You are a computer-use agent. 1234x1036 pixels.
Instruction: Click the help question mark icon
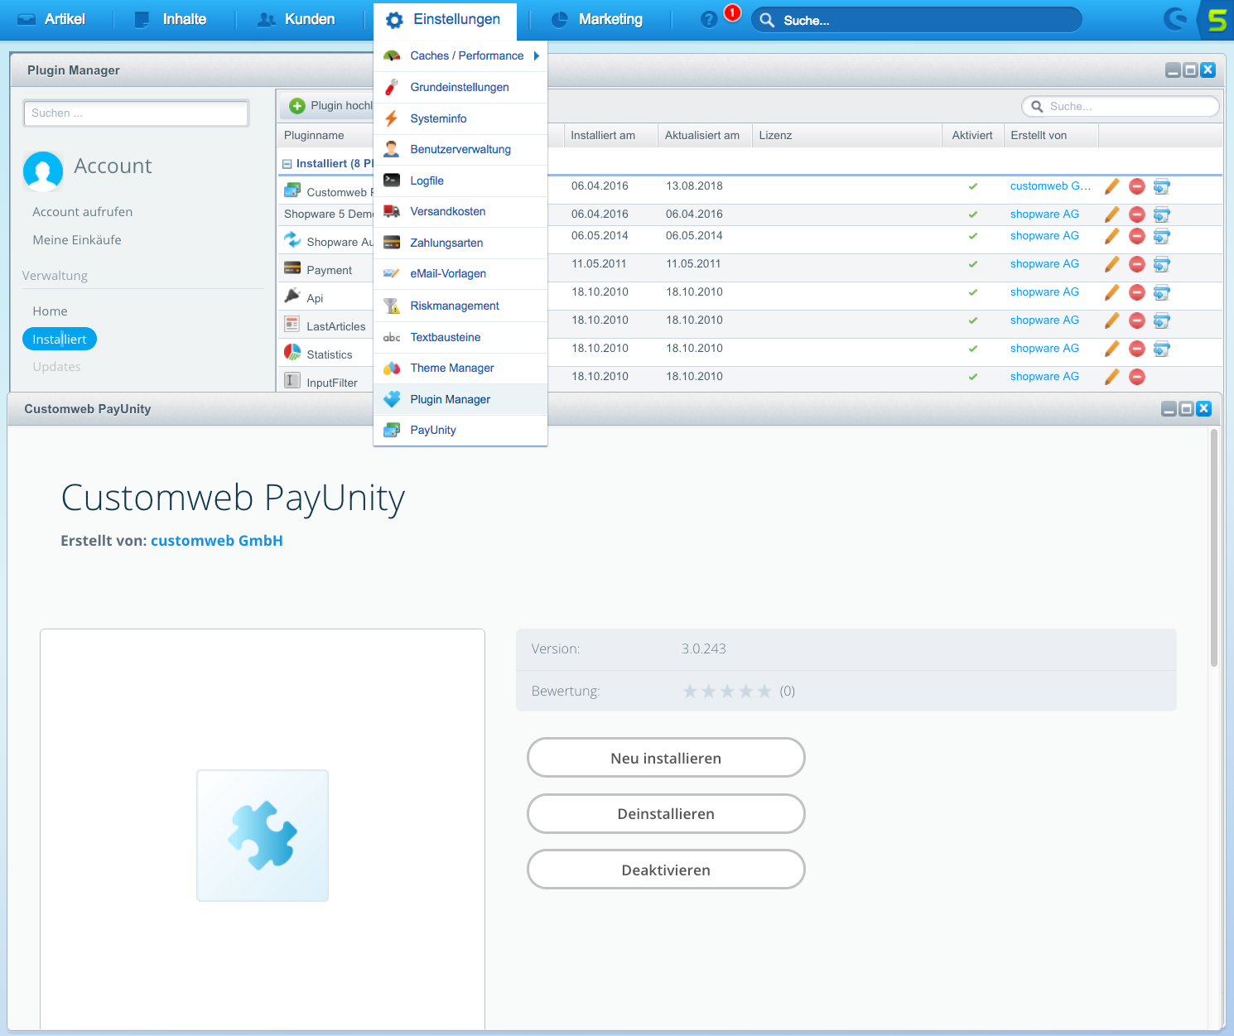point(709,19)
